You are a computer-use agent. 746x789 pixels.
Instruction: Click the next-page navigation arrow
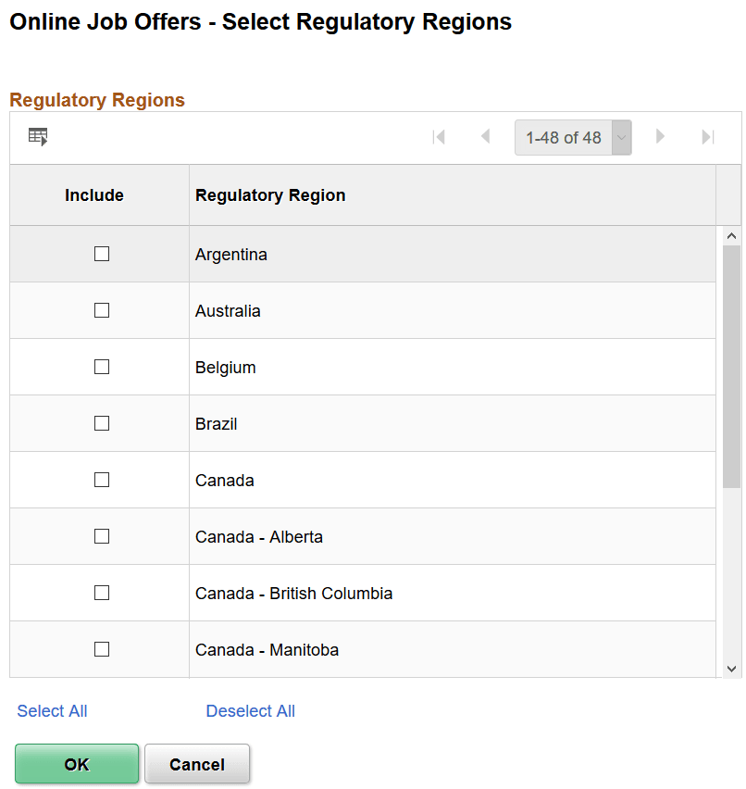(x=660, y=136)
